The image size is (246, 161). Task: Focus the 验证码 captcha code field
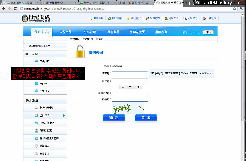130,99
